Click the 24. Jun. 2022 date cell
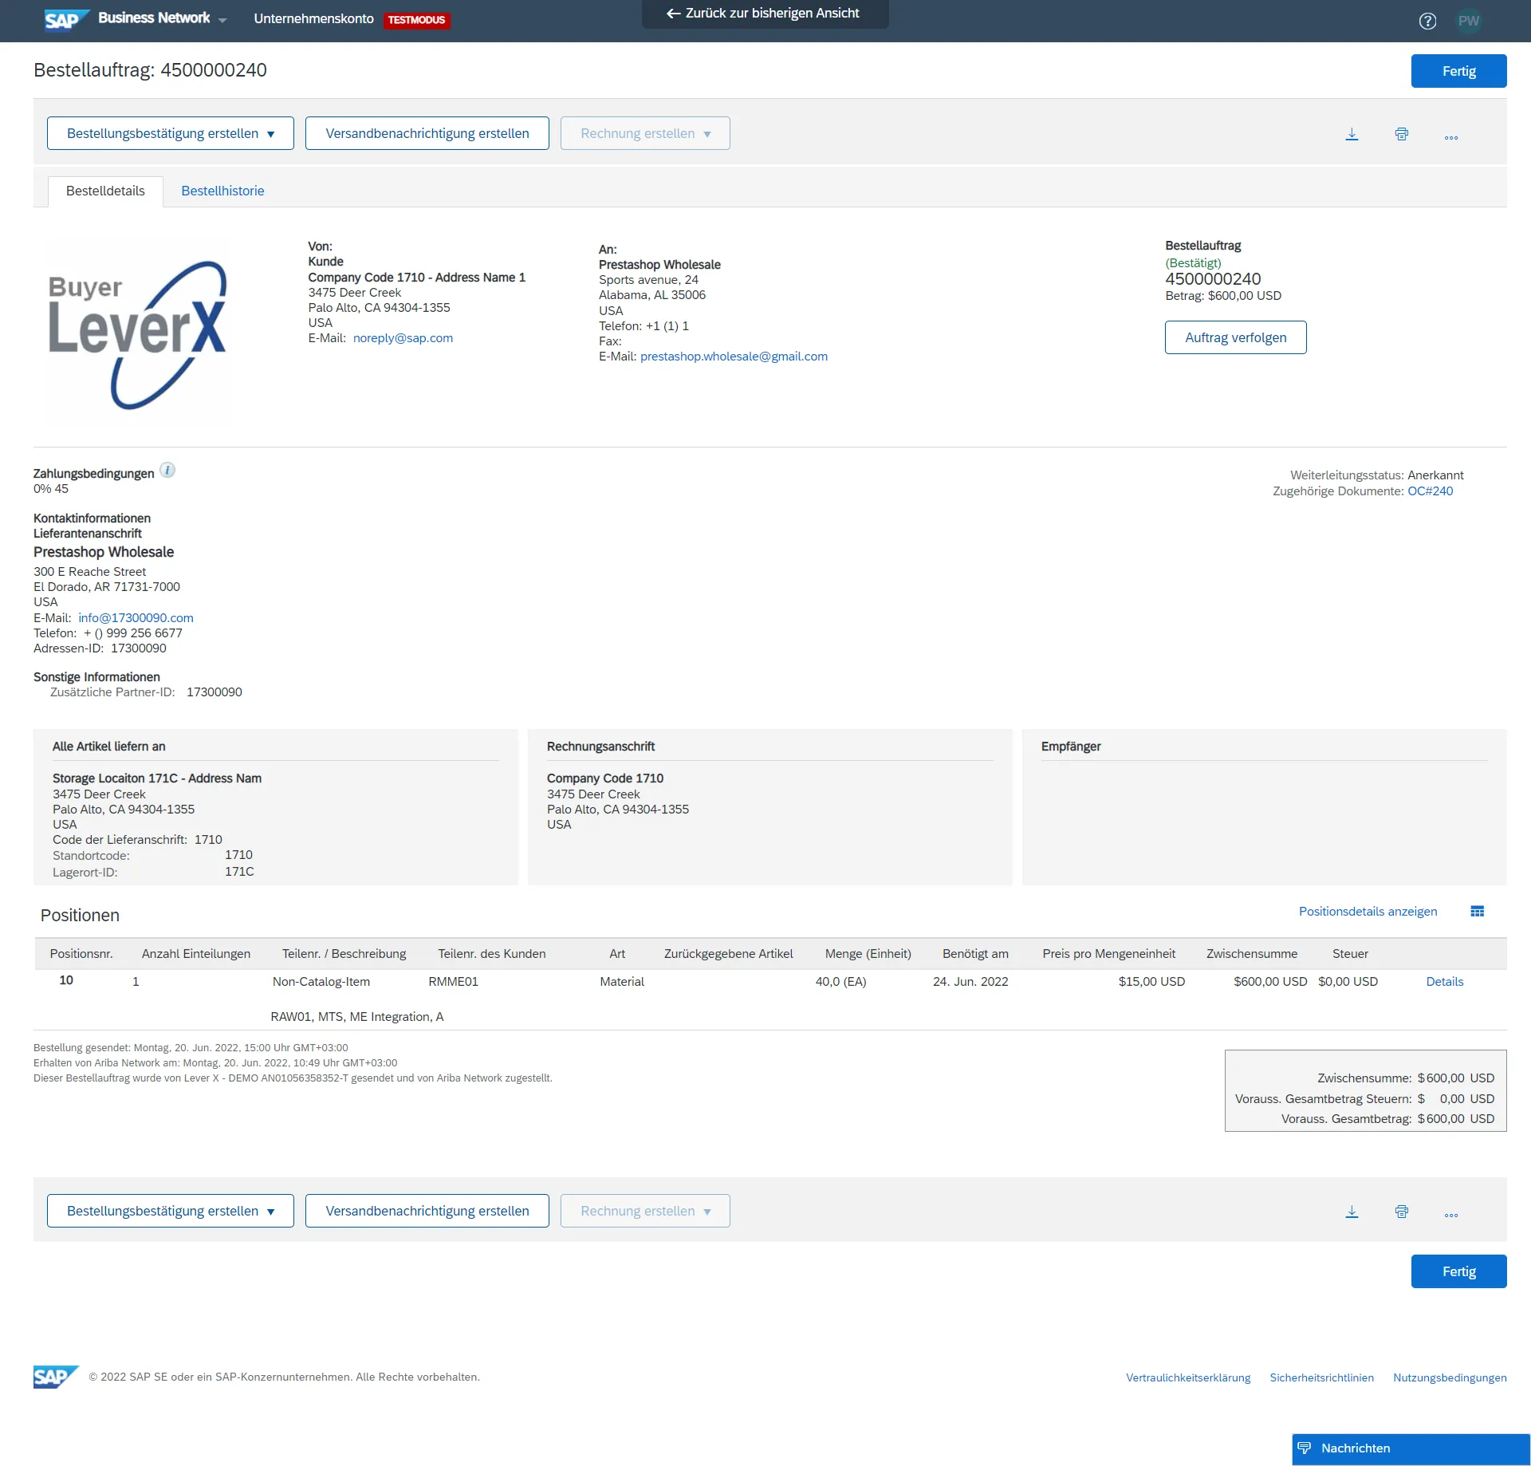The image size is (1531, 1466). pos(970,982)
